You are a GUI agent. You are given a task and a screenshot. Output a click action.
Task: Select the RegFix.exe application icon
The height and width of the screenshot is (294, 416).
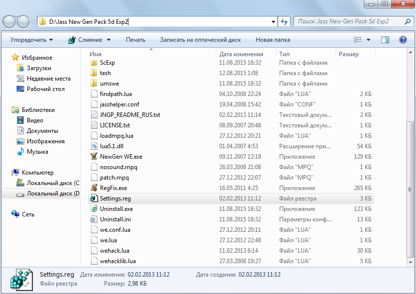[94, 188]
